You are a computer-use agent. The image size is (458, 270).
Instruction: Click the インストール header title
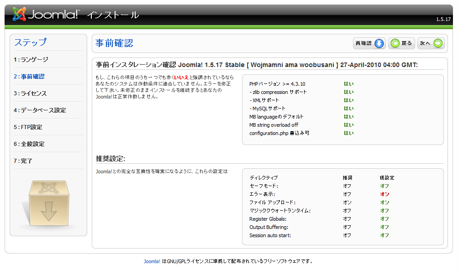click(x=113, y=15)
